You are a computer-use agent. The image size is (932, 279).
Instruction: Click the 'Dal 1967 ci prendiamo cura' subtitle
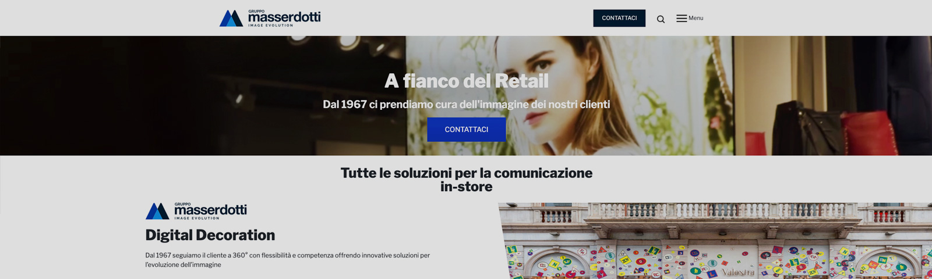[x=467, y=105]
